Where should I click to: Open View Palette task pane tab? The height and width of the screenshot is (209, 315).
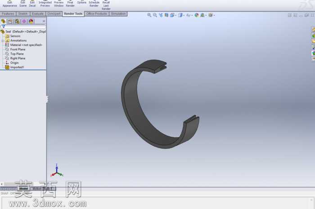click(313, 47)
